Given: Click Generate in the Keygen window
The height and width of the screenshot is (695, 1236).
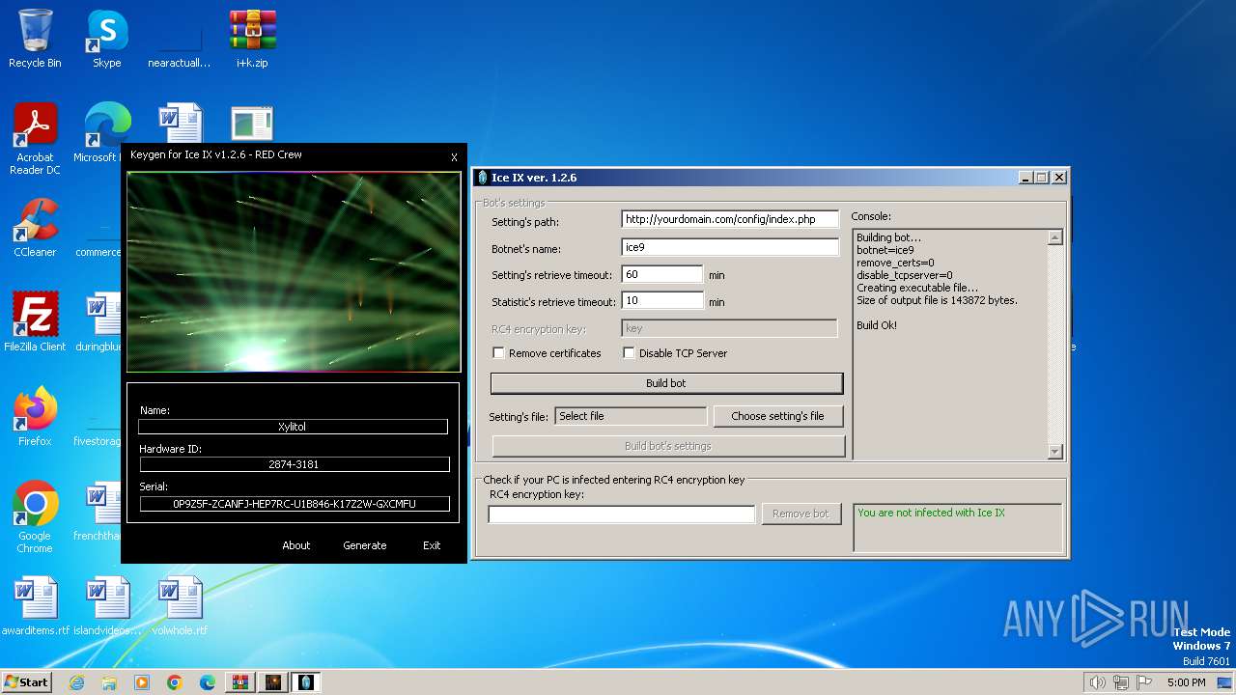Looking at the screenshot, I should pyautogui.click(x=365, y=545).
